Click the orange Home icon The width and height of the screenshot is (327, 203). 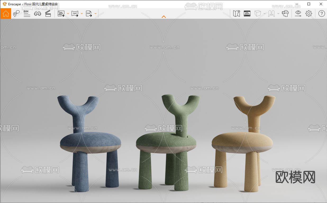(x=6, y=13)
